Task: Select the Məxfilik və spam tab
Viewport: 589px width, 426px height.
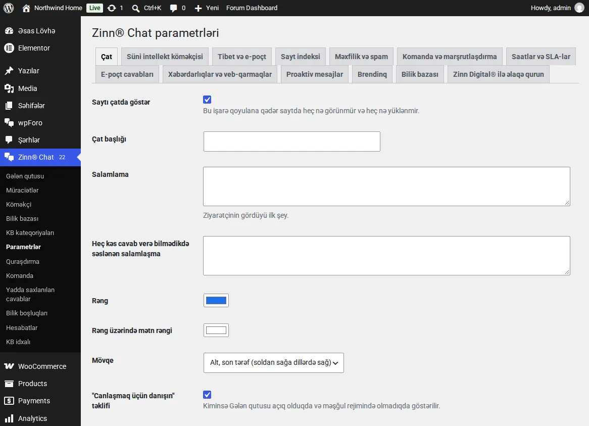Action: [361, 57]
